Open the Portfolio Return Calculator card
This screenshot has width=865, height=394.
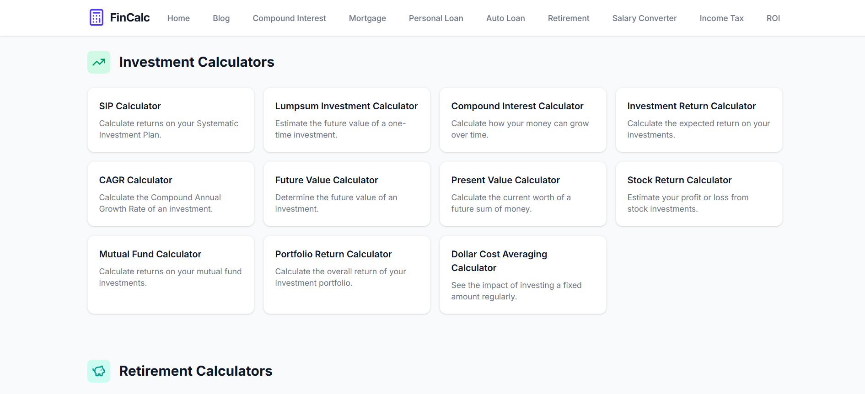pos(346,274)
